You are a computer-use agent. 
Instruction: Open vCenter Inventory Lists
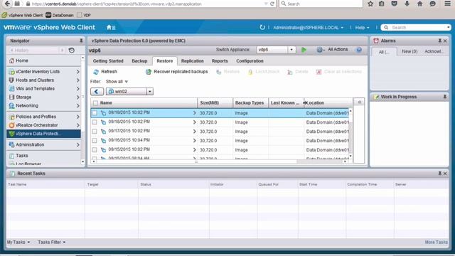point(43,71)
